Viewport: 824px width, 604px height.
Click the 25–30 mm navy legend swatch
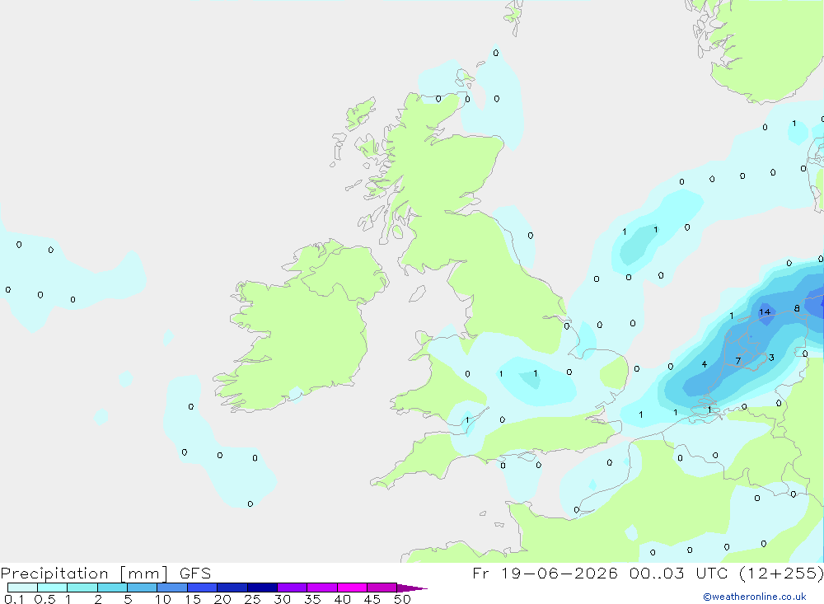tap(262, 588)
